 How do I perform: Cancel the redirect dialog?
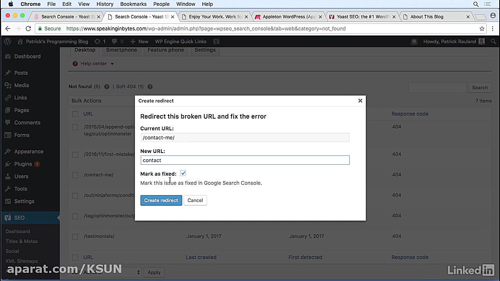click(195, 200)
